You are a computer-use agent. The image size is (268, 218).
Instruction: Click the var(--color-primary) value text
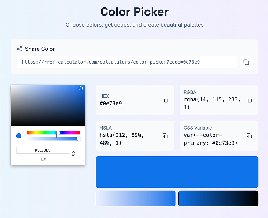click(210, 139)
